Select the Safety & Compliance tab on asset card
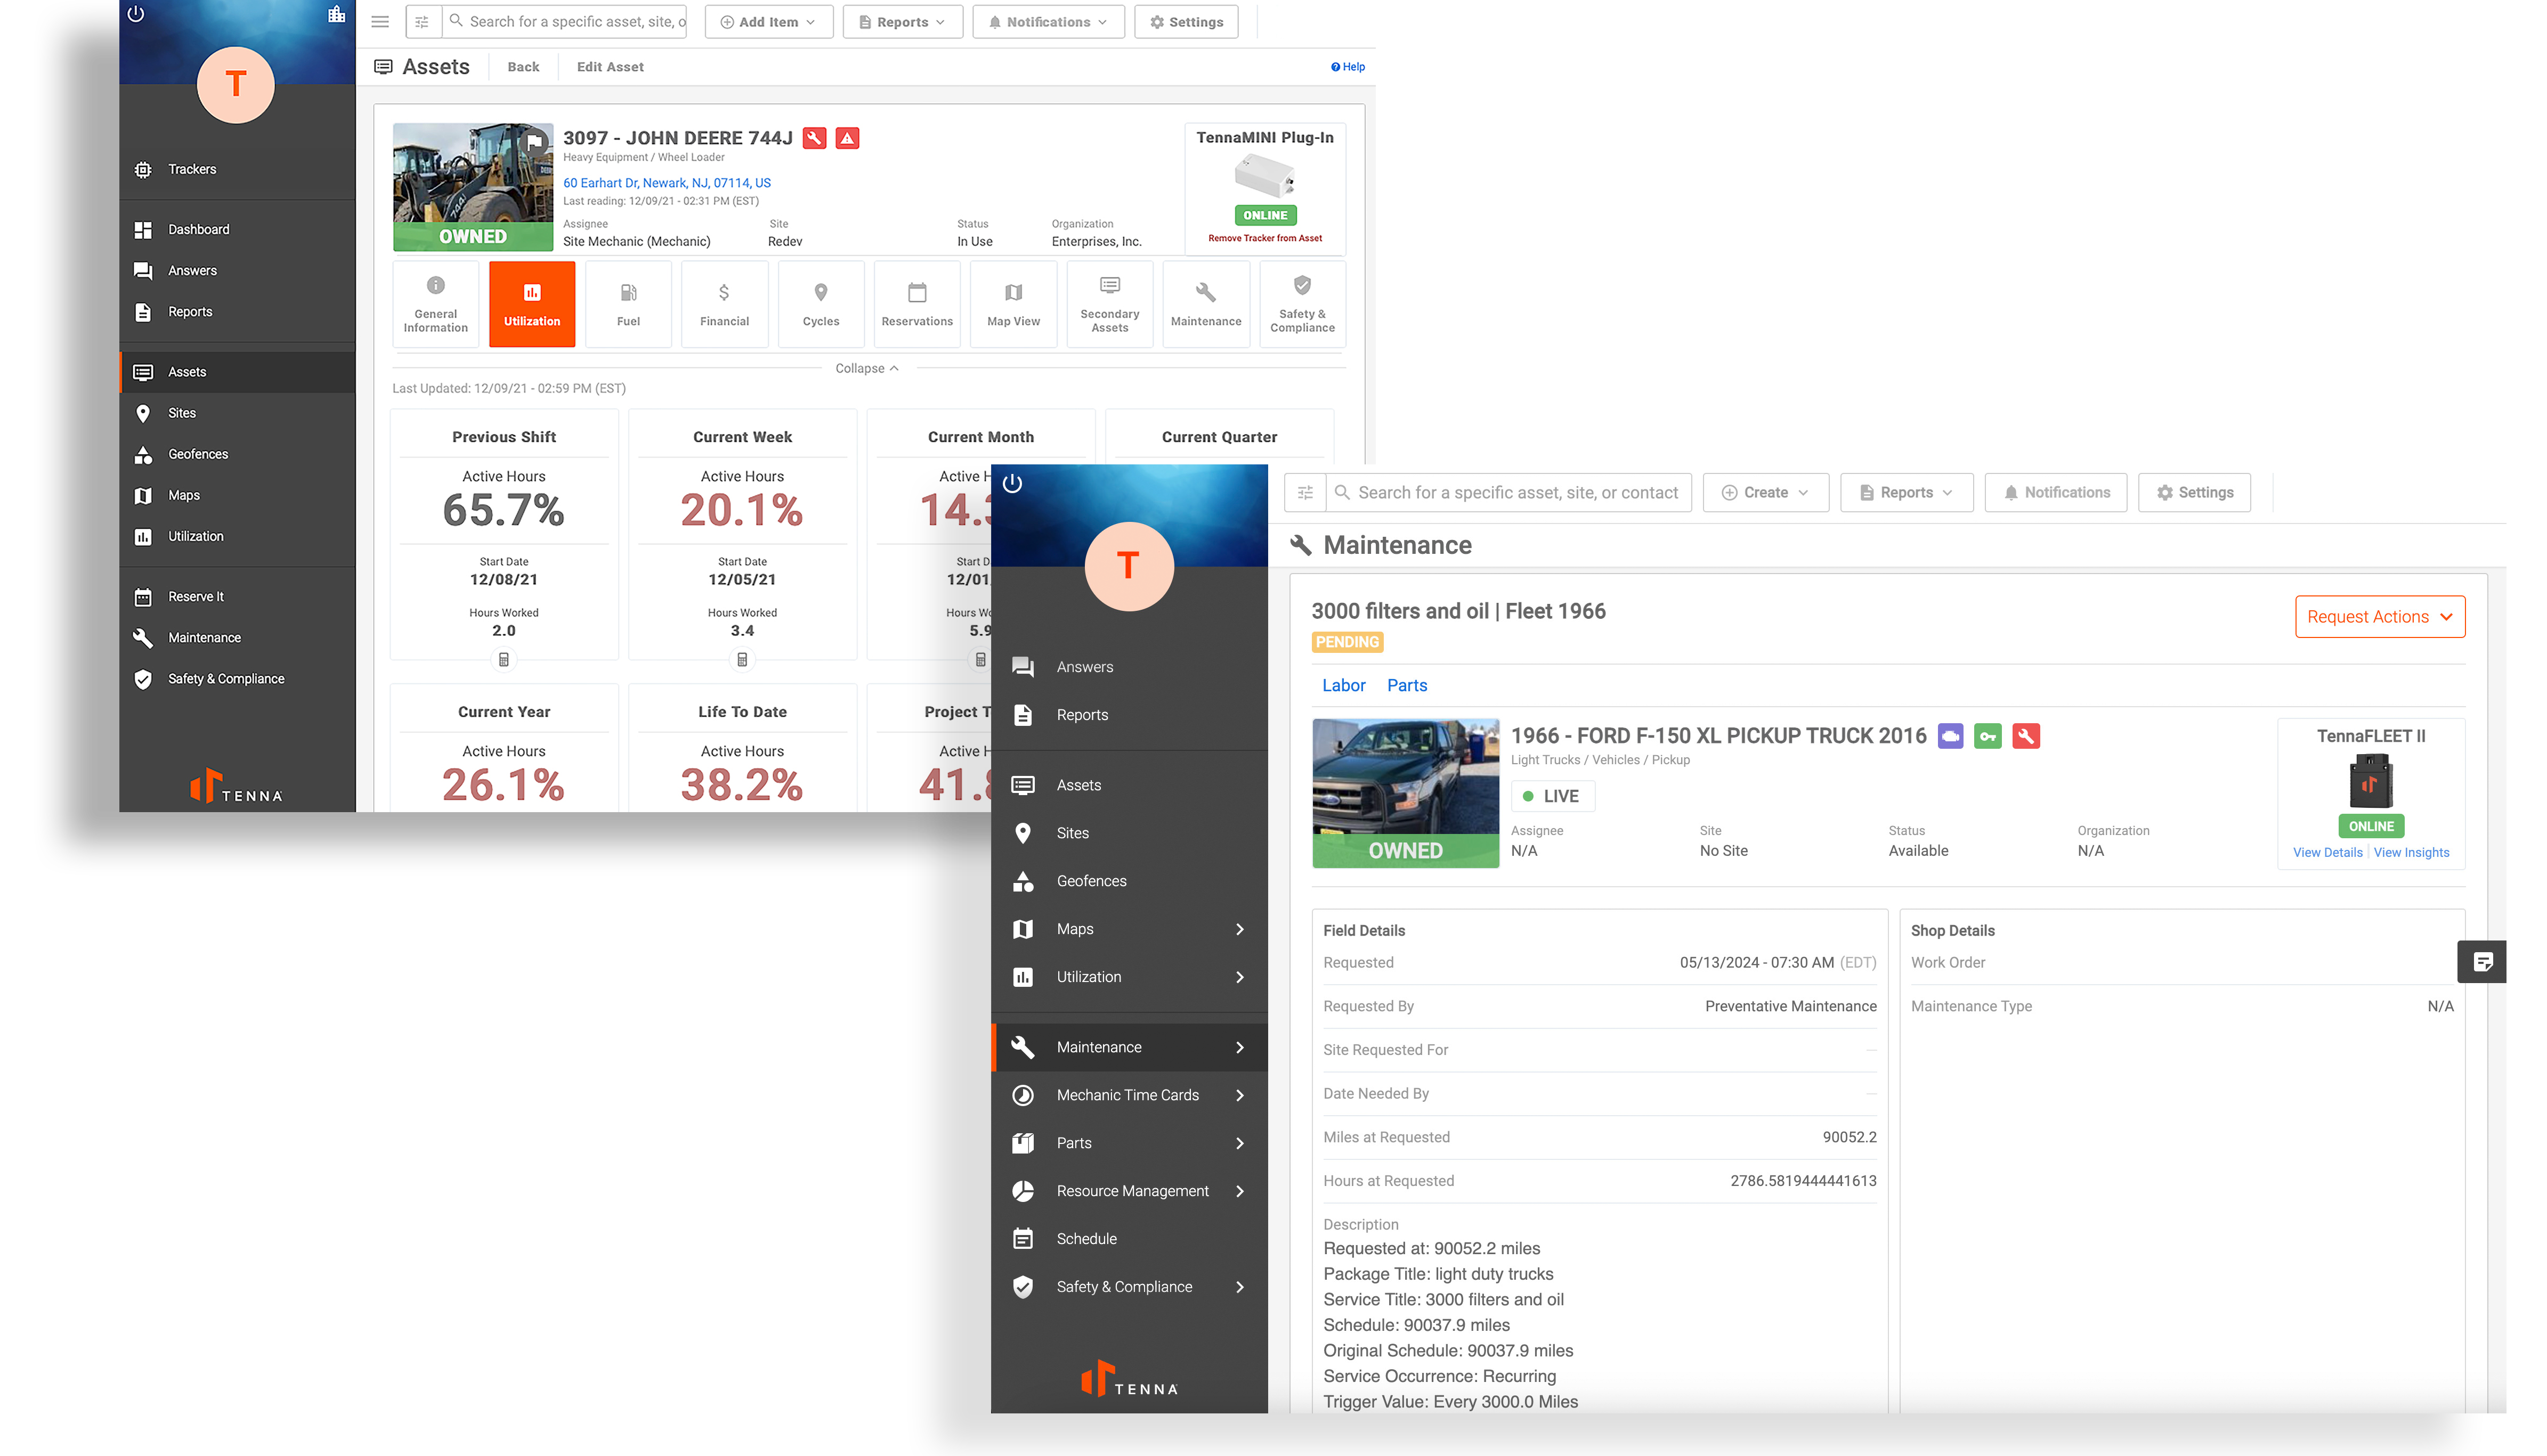2547x1456 pixels. [1302, 304]
